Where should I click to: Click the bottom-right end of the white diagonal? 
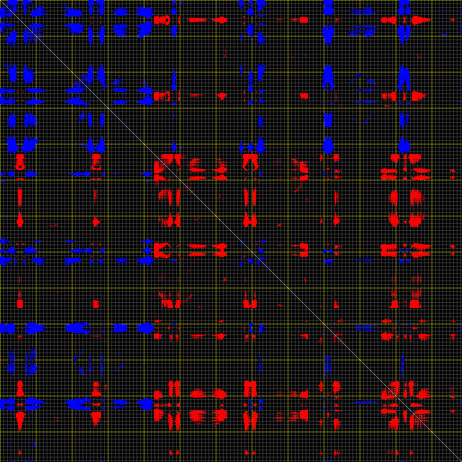[461, 461]
